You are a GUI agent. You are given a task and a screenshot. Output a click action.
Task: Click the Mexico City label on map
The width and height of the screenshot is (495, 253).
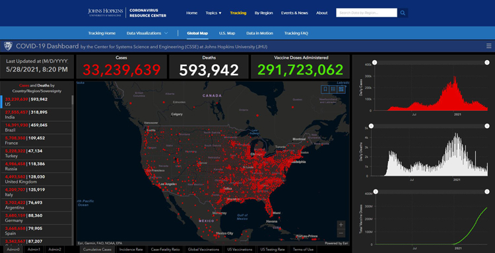(226, 233)
